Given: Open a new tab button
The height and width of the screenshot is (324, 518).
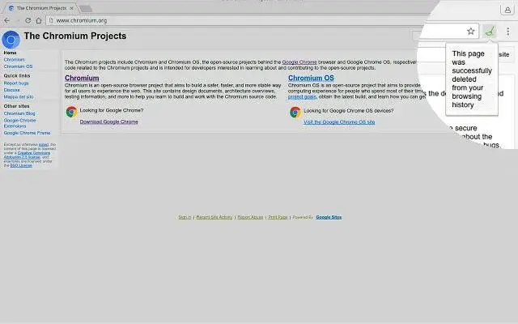Looking at the screenshot, I should [x=86, y=9].
